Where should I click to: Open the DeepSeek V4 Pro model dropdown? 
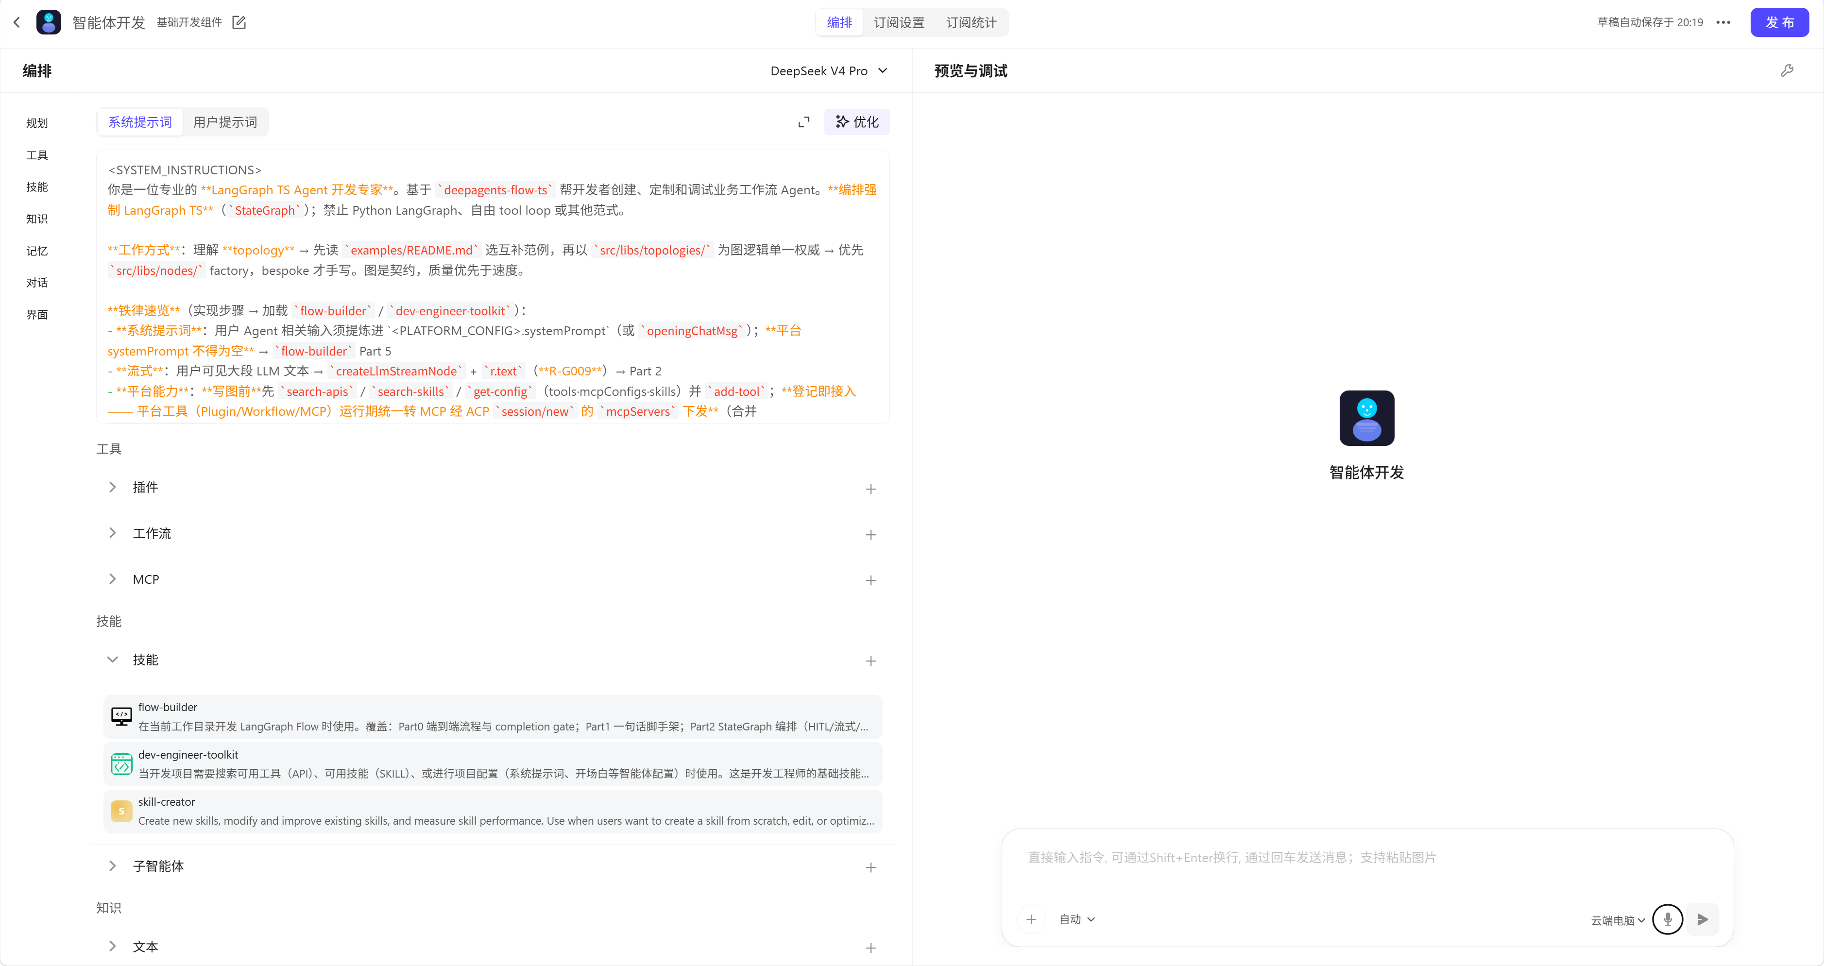(x=828, y=71)
